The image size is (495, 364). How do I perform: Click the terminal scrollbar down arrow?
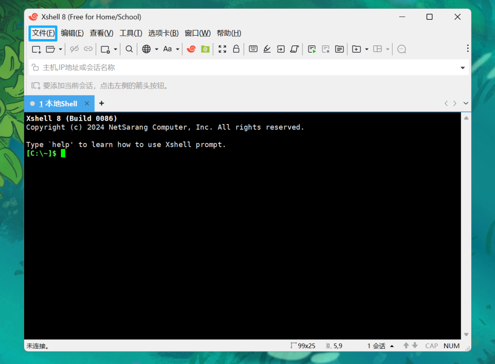pyautogui.click(x=466, y=334)
